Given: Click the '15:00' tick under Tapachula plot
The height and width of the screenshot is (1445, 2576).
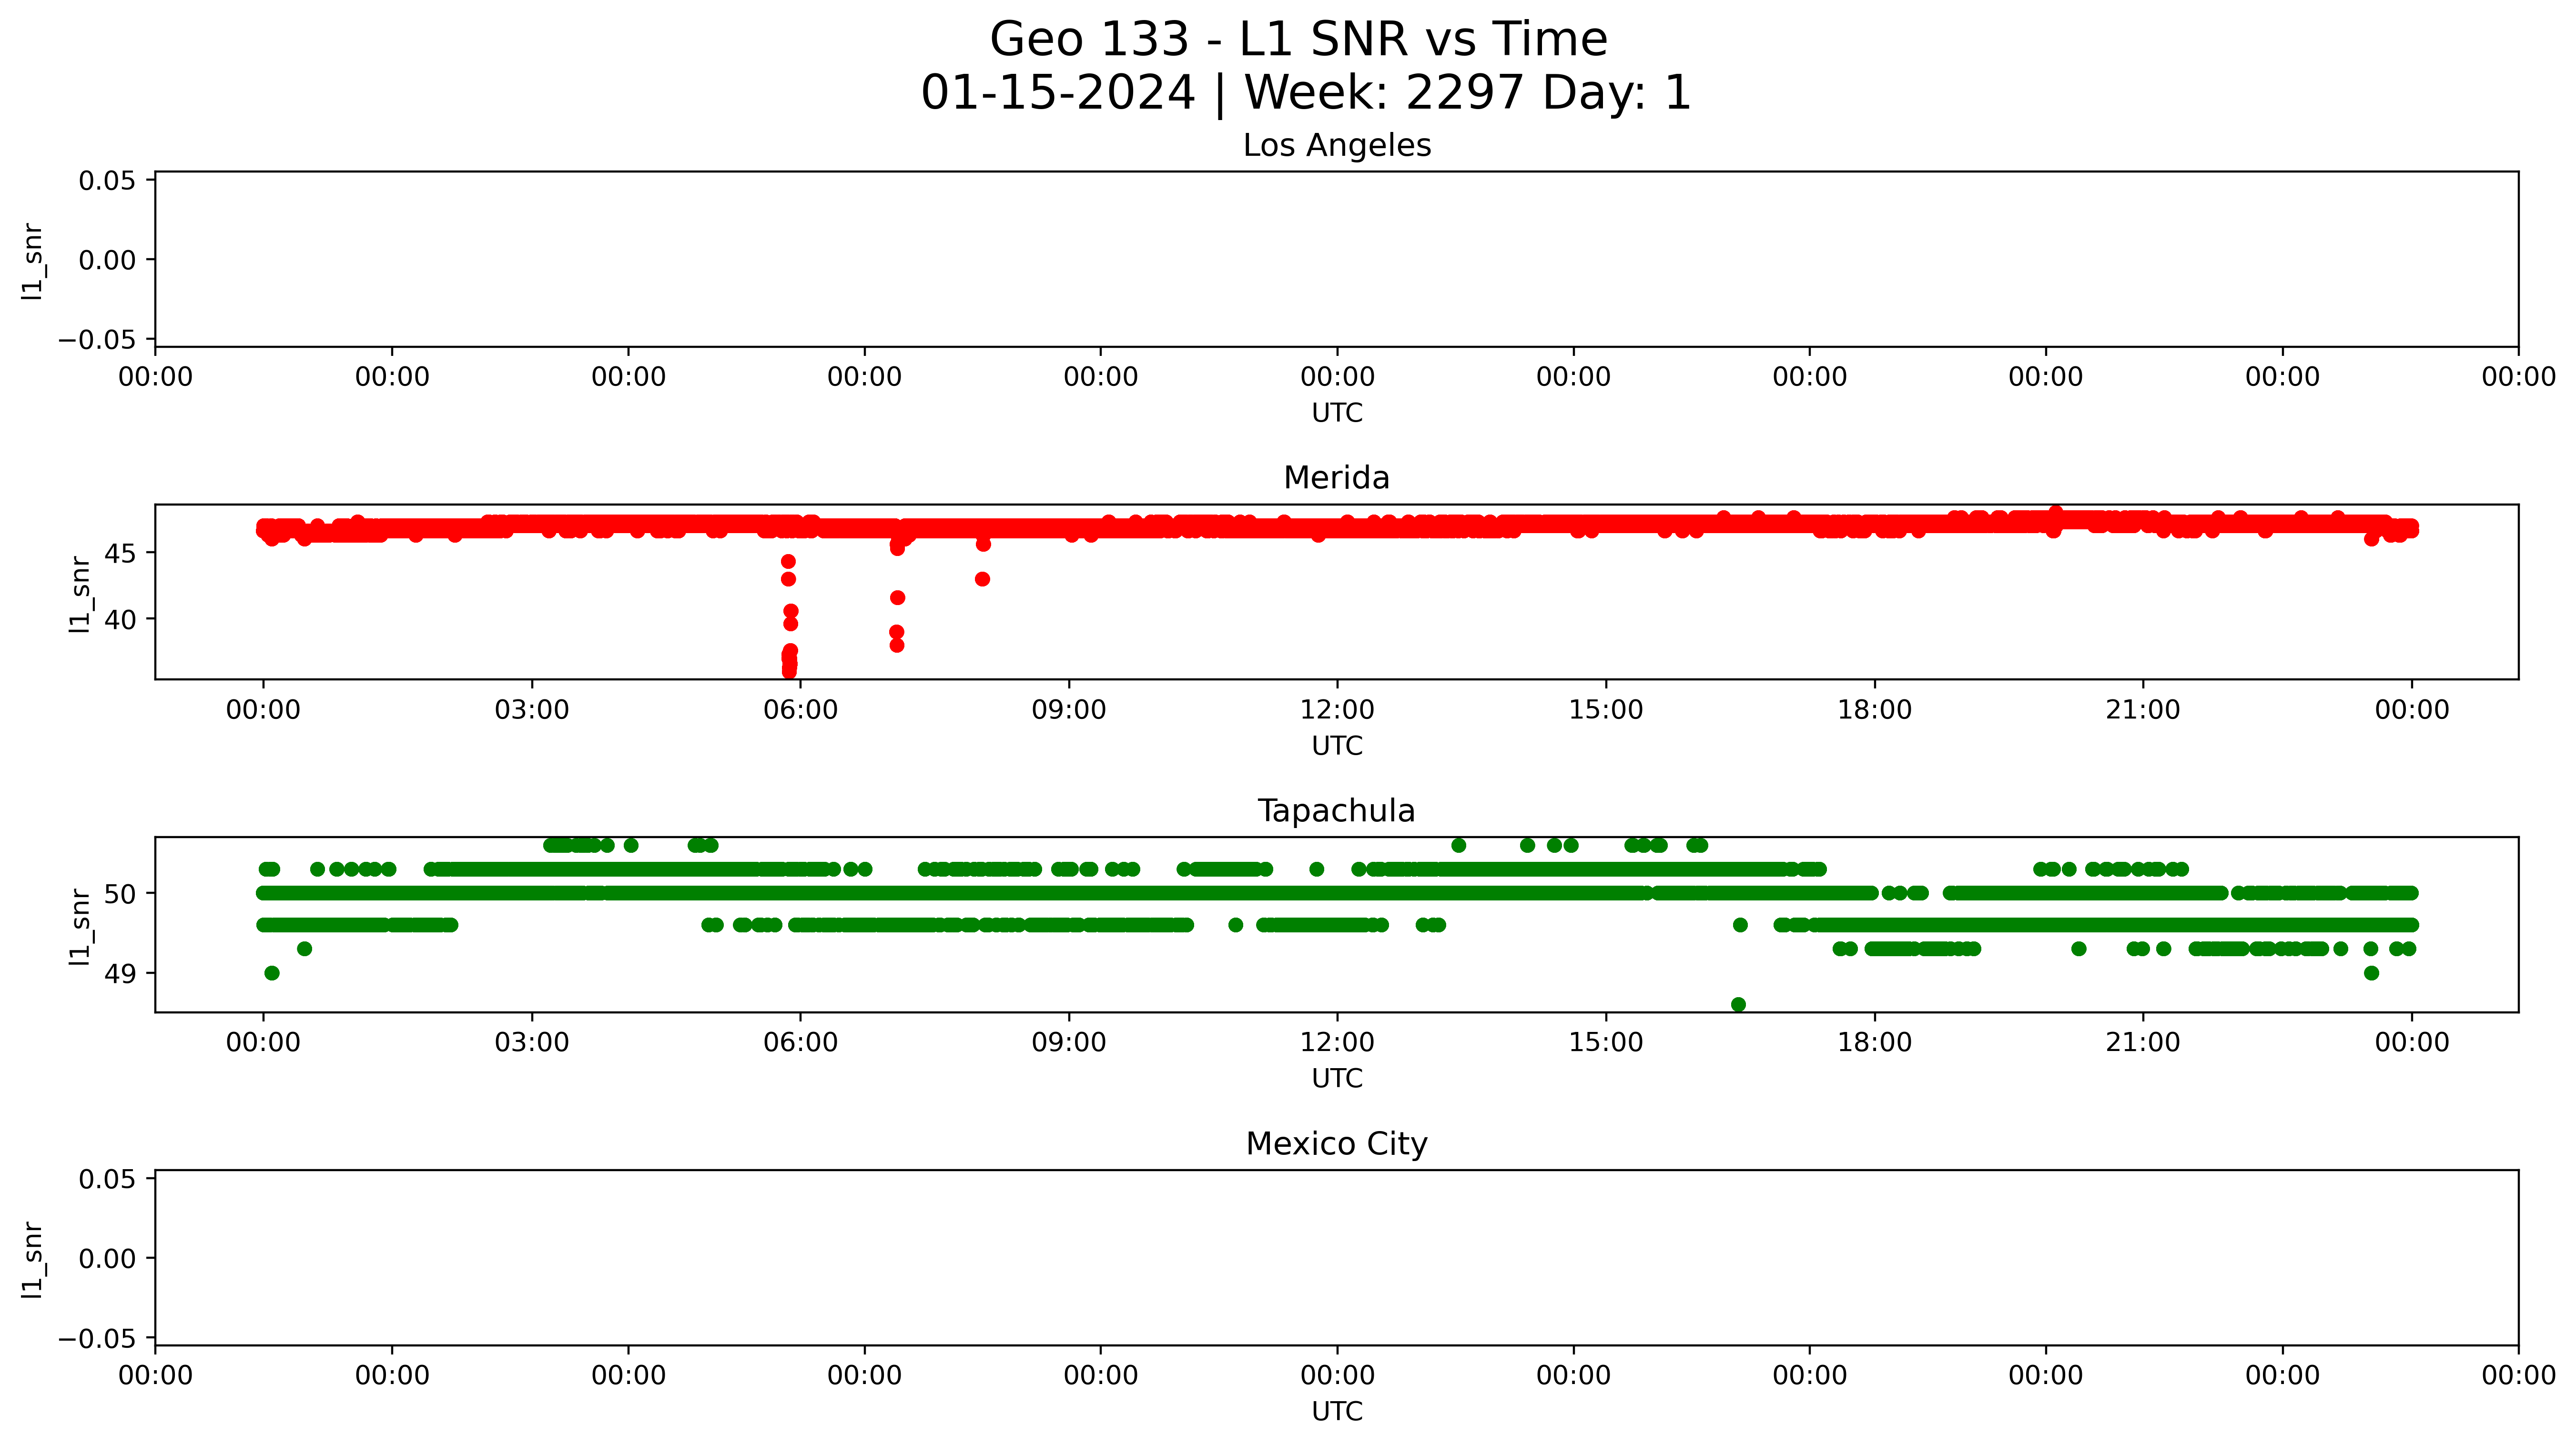Looking at the screenshot, I should tap(1606, 1043).
